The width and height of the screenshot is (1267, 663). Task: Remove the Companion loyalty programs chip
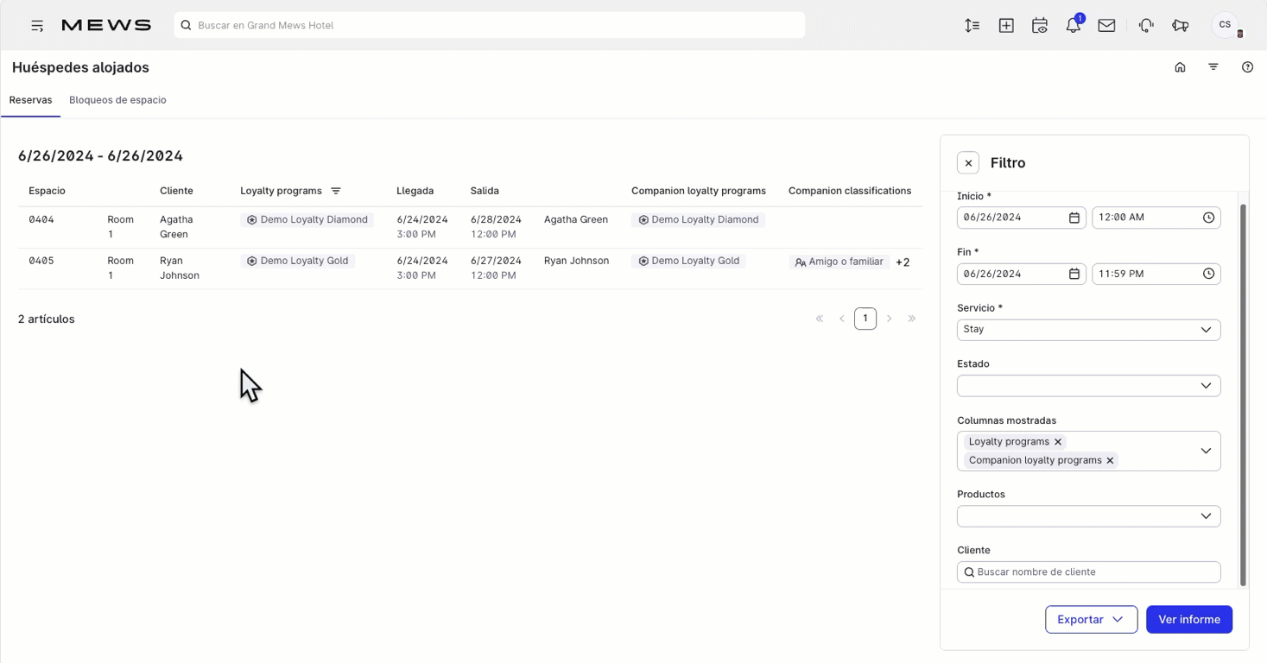(x=1110, y=461)
